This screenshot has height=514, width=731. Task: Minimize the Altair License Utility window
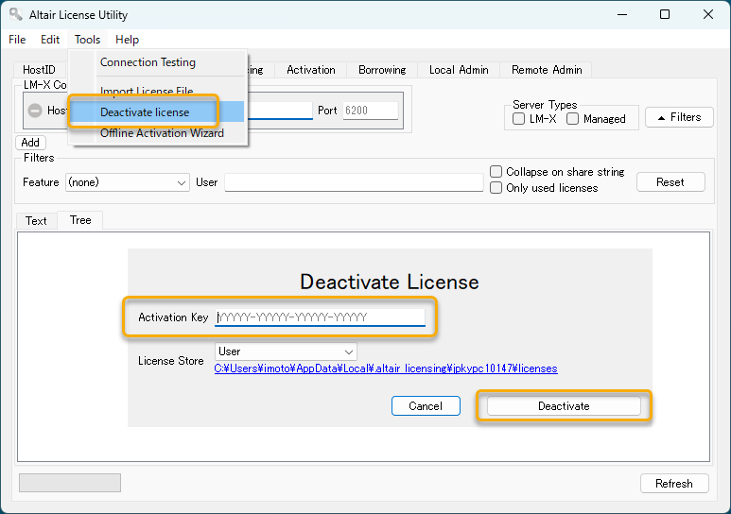(622, 14)
